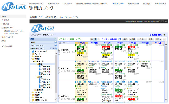Screen dimensions: 169x104
Task: Check 黒田 孝高 in the group tree
Action: 42,87
